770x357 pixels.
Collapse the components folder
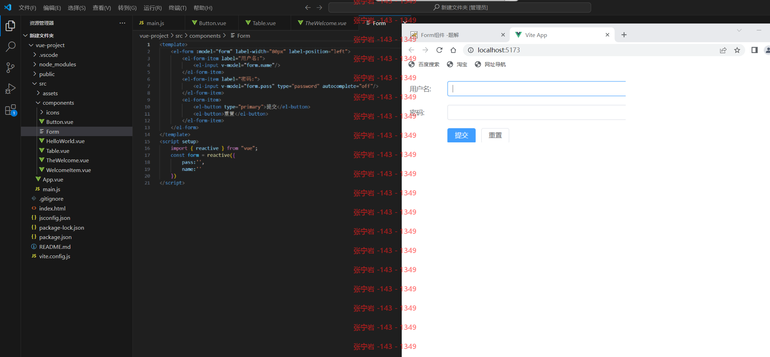tap(38, 103)
